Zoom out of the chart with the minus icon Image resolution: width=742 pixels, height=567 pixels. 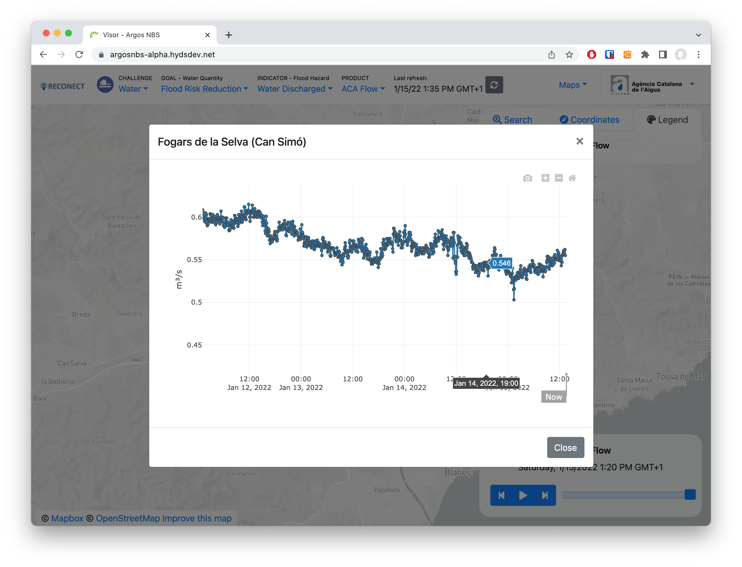pos(559,178)
